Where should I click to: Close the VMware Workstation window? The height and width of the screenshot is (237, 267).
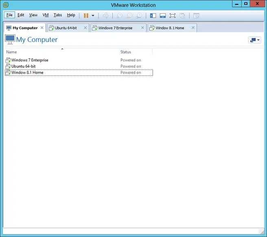point(257,4)
